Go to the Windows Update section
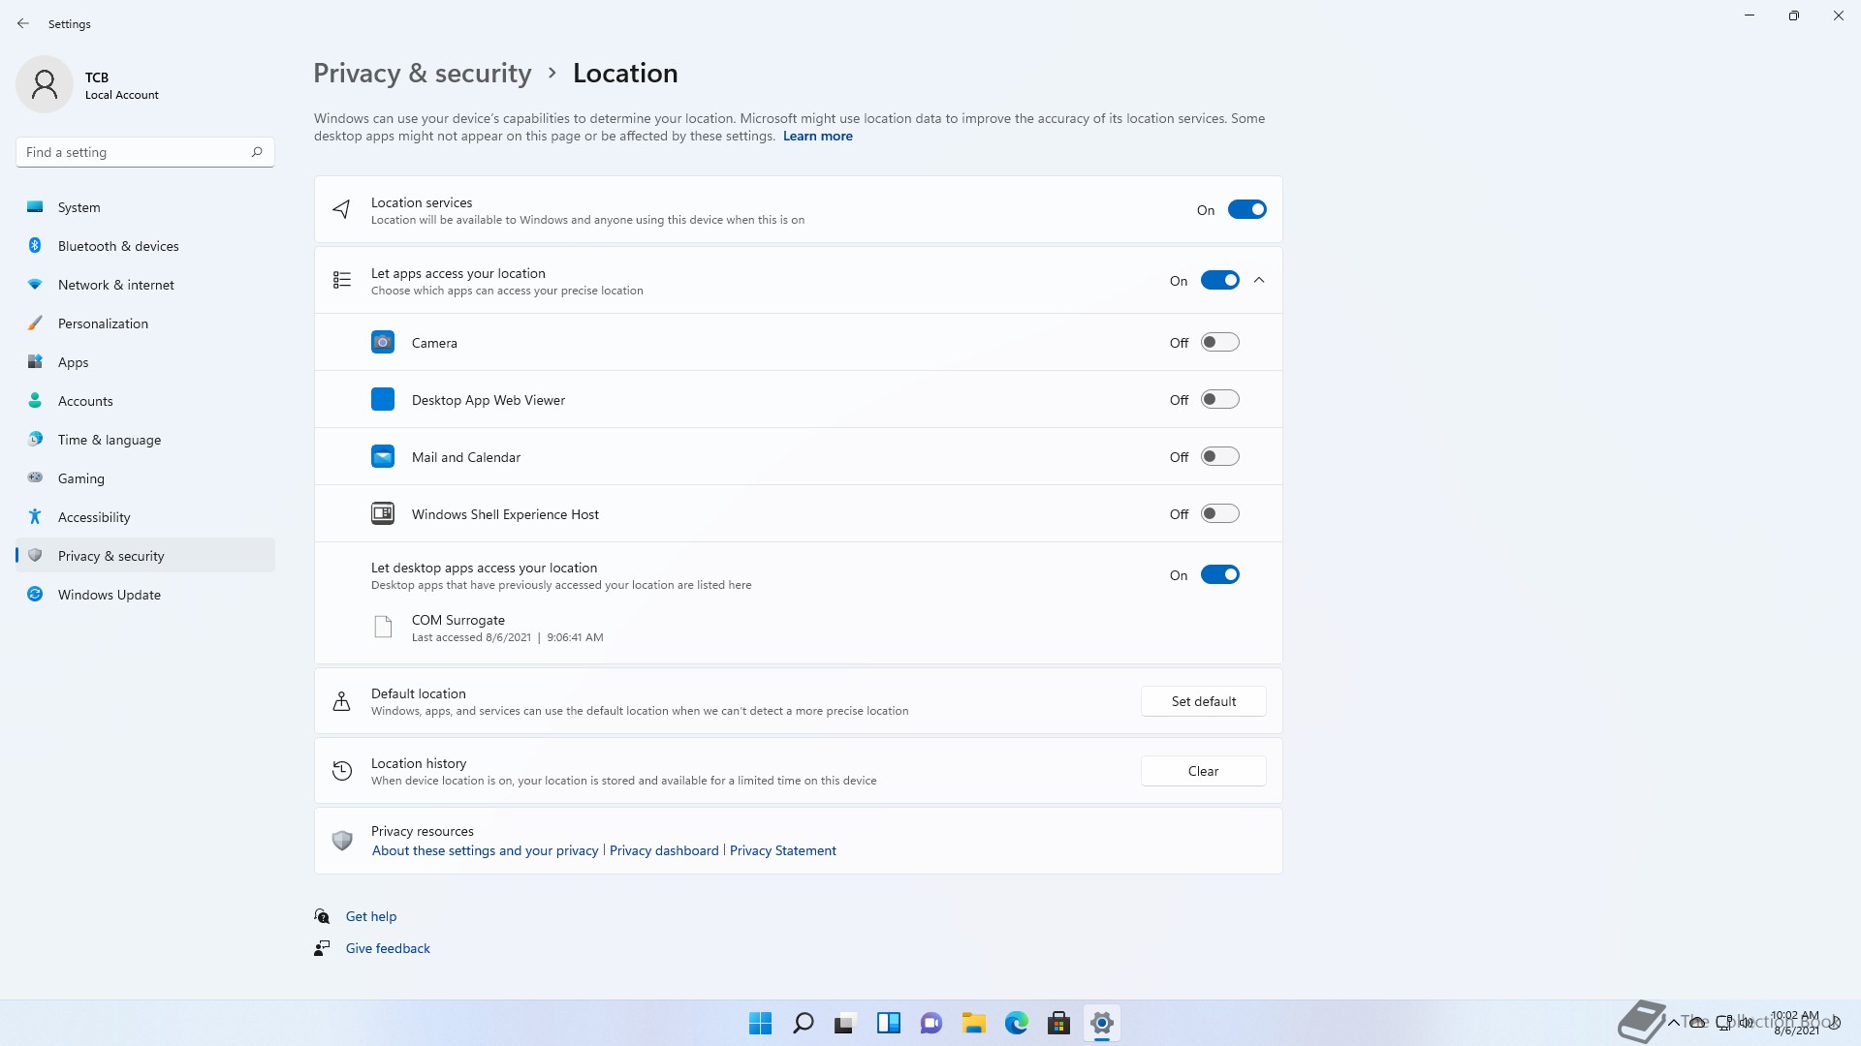 tap(109, 595)
